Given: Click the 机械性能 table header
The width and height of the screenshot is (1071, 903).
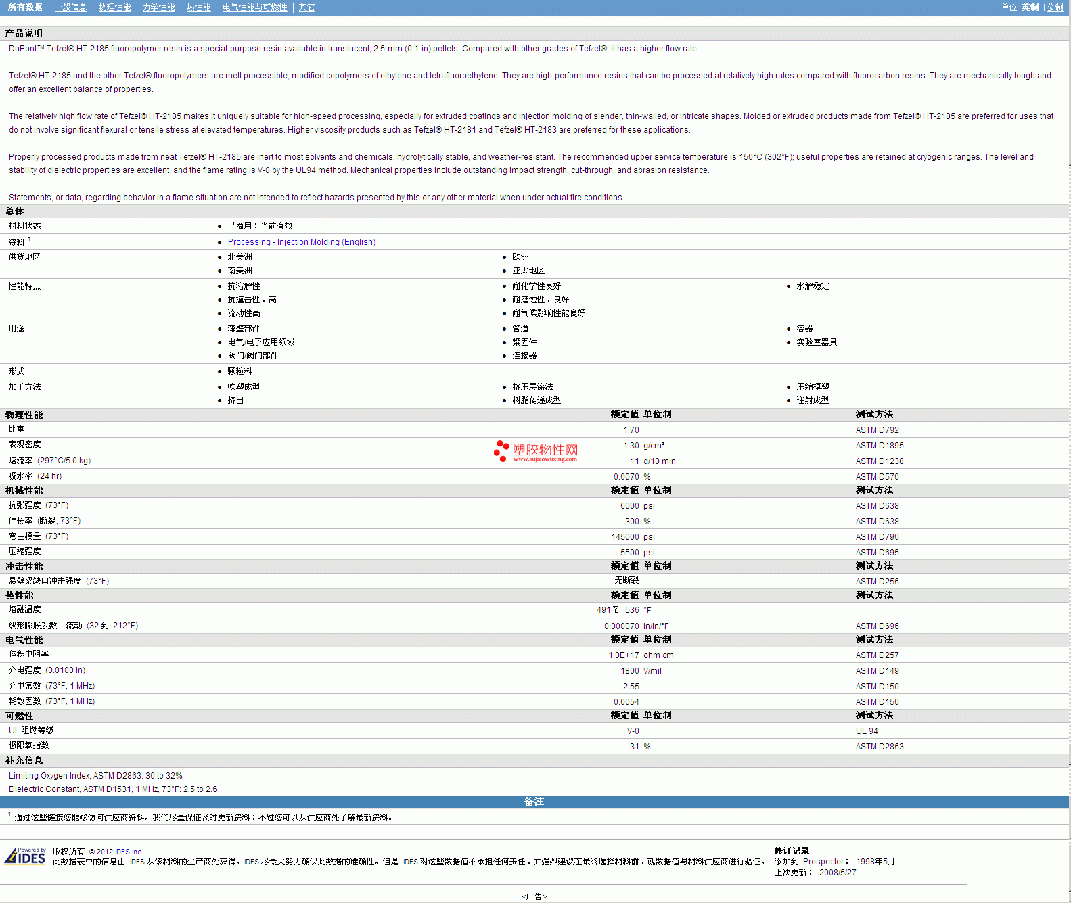Looking at the screenshot, I should tap(24, 490).
